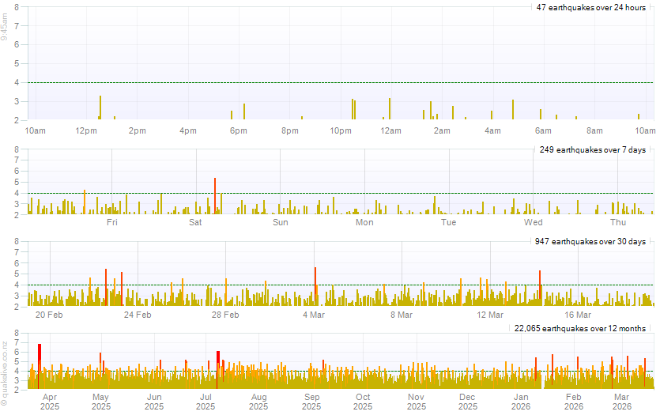Click the 'Sep 2025' month label
Screen dimensions: 660x419
pyautogui.click(x=311, y=402)
